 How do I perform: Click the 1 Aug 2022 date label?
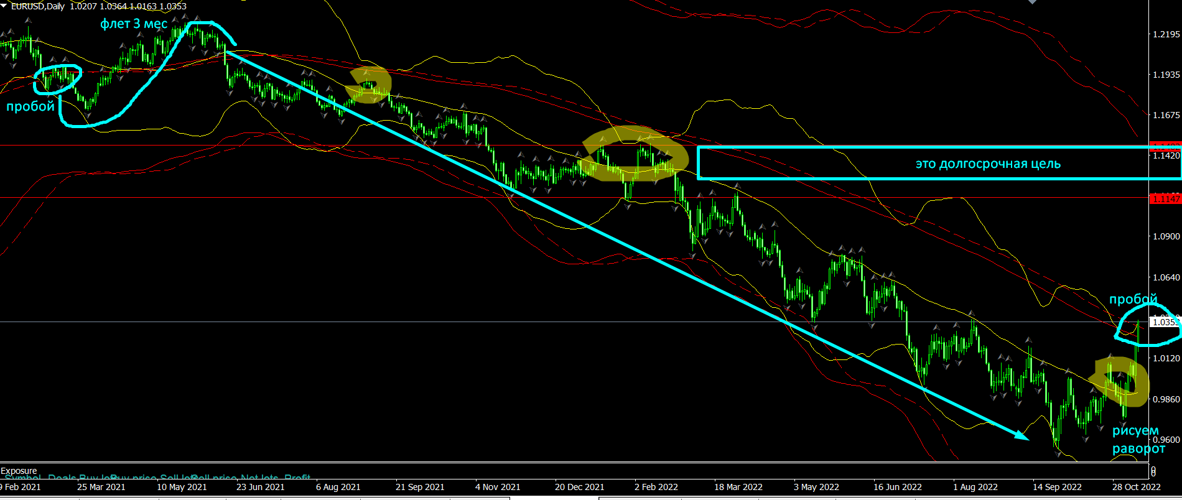coord(975,487)
